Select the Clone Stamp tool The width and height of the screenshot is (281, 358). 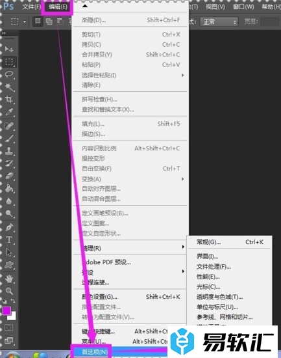(x=9, y=151)
